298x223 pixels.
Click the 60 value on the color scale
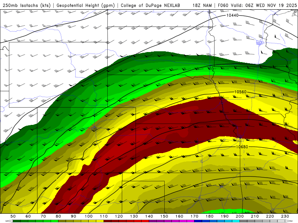point(28,216)
